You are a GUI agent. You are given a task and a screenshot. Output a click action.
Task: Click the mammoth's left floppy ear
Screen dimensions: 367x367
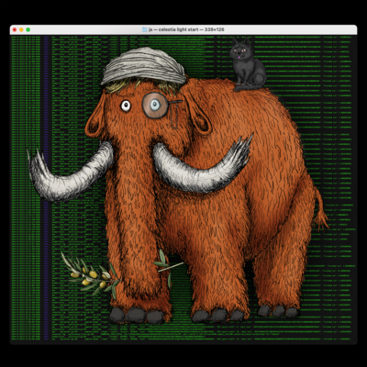pyautogui.click(x=94, y=122)
